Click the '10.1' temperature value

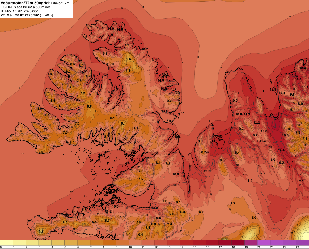click(x=282, y=93)
